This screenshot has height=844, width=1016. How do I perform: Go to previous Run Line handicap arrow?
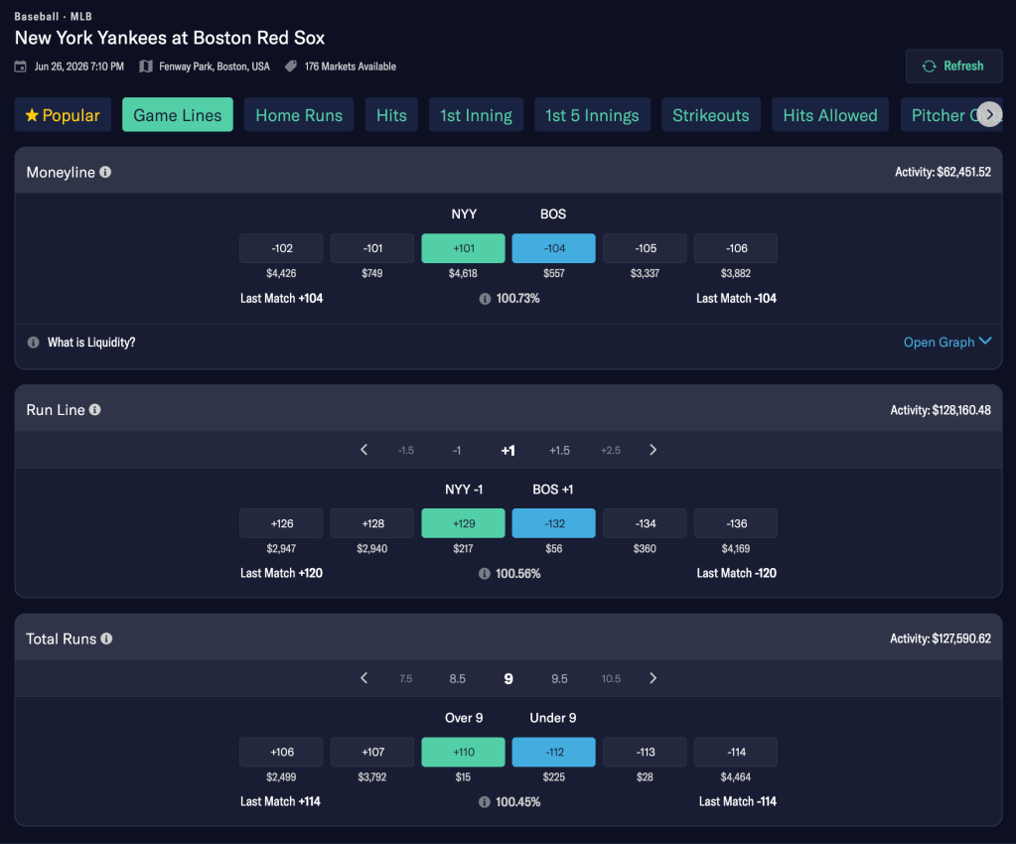coord(364,450)
